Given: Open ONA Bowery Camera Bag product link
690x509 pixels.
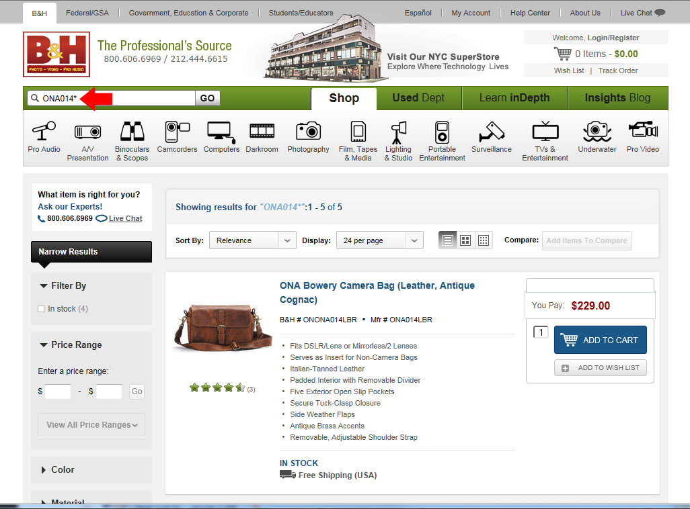Looking at the screenshot, I should (x=377, y=292).
